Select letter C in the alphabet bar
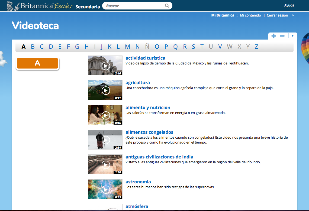Image resolution: width=309 pixels, height=211 pixels. pos(41,47)
